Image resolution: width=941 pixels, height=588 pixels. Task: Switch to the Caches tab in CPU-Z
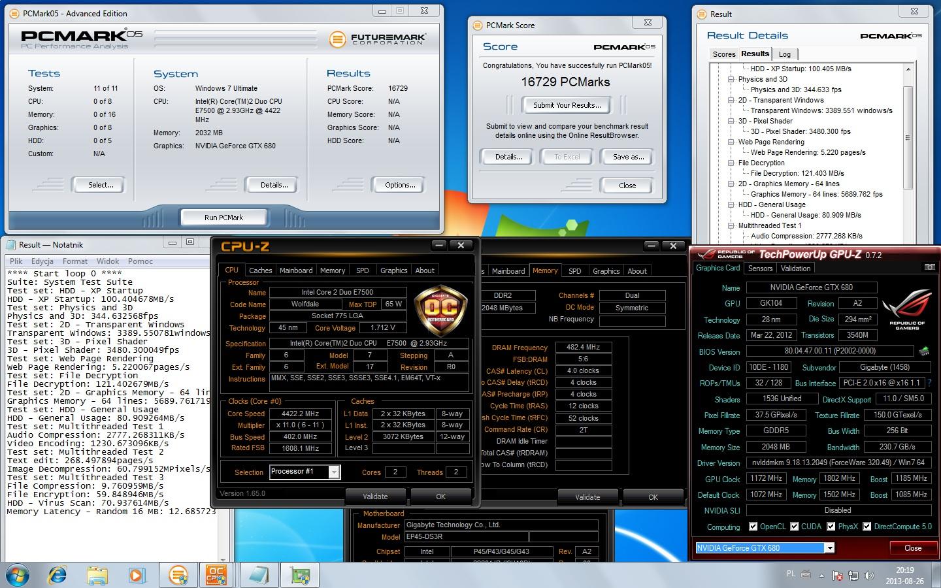[260, 270]
